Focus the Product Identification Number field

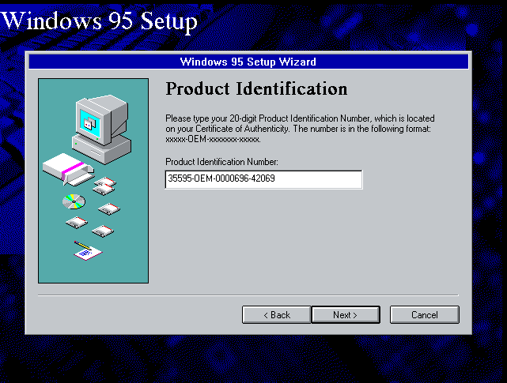coord(263,179)
